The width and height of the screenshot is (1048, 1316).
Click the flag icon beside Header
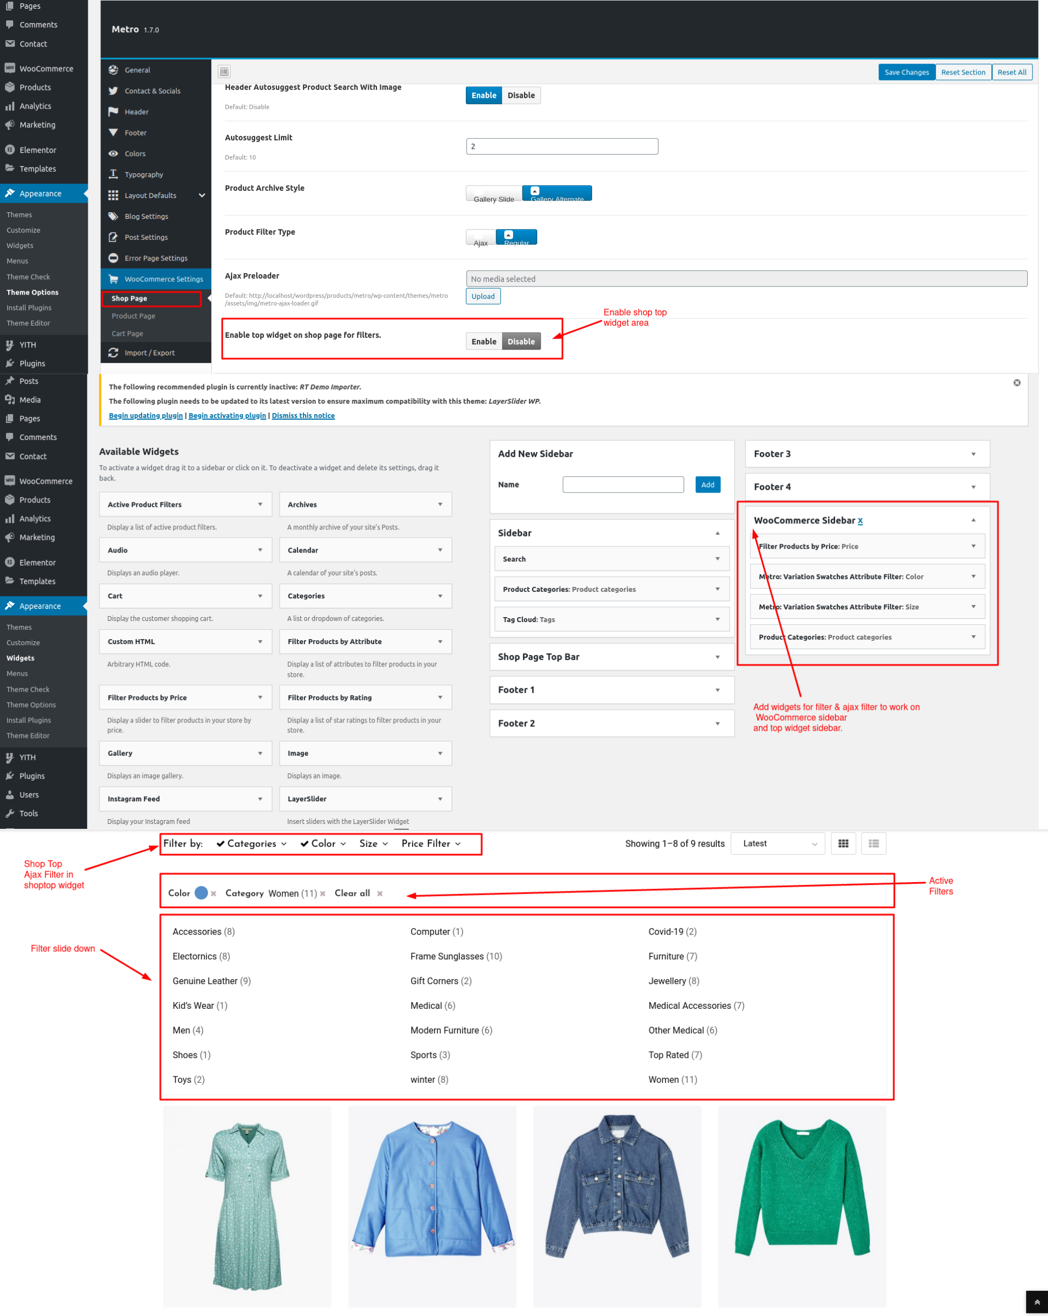click(x=113, y=112)
